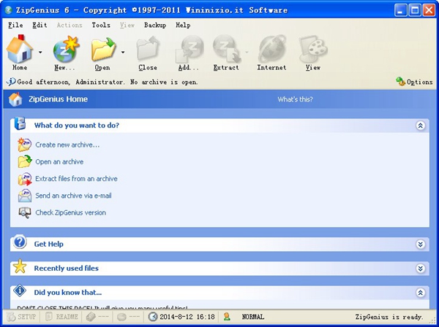Open the Backup menu

coord(155,25)
